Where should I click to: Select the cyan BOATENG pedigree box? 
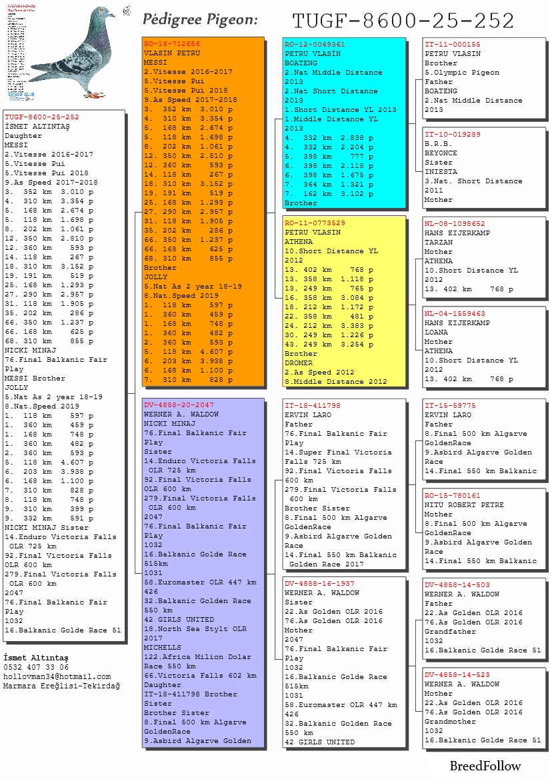(x=344, y=123)
